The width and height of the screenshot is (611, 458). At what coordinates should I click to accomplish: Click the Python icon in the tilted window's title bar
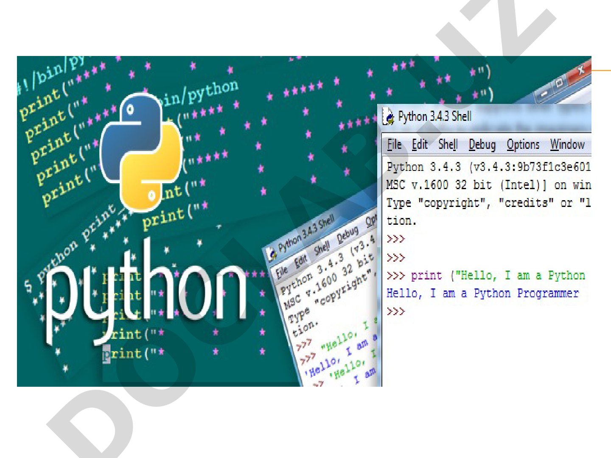[271, 254]
